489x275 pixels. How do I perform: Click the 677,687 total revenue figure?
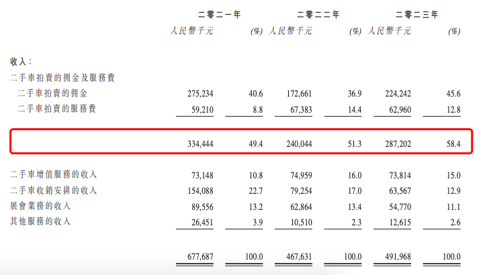197,257
